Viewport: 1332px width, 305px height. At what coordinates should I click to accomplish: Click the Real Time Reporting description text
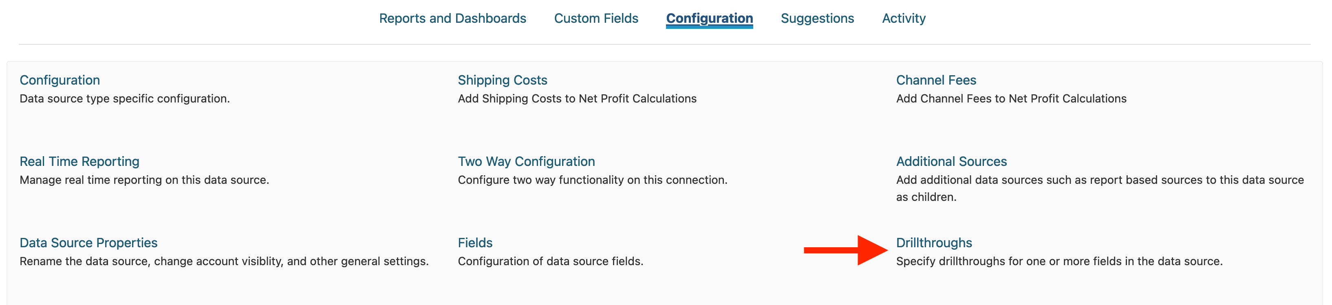[144, 180]
